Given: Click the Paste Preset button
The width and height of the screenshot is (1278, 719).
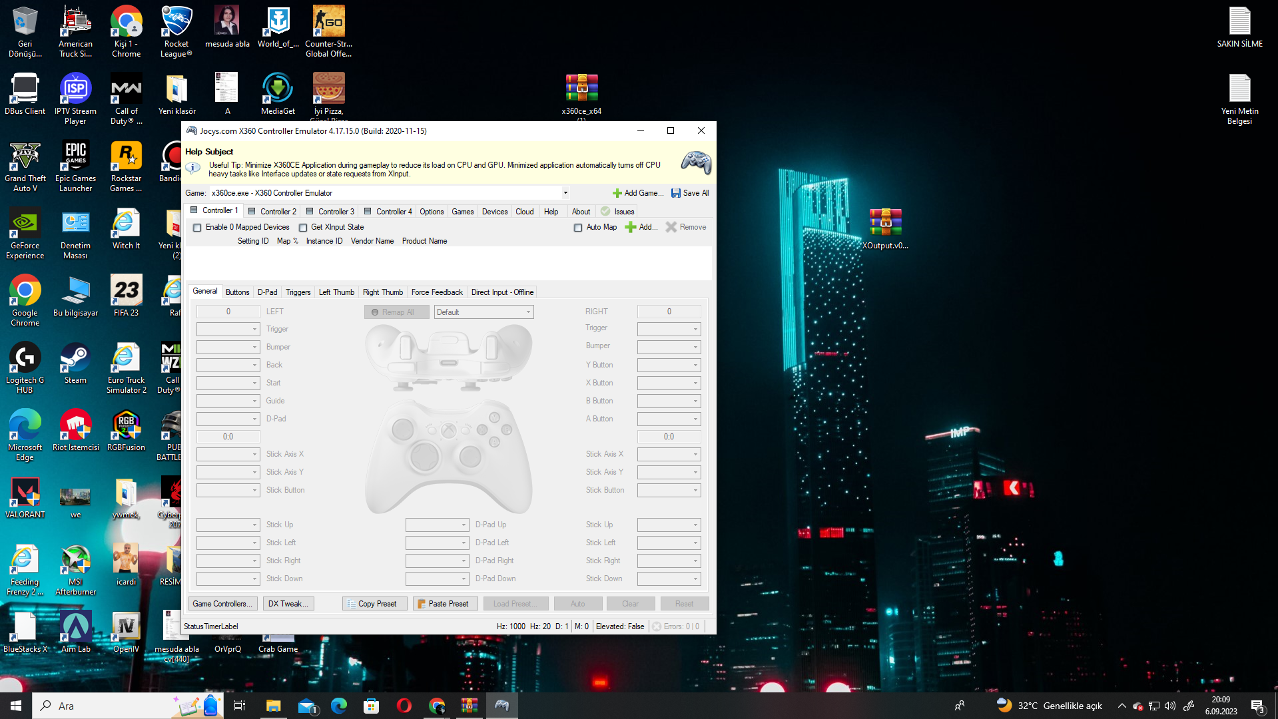Looking at the screenshot, I should 445,604.
